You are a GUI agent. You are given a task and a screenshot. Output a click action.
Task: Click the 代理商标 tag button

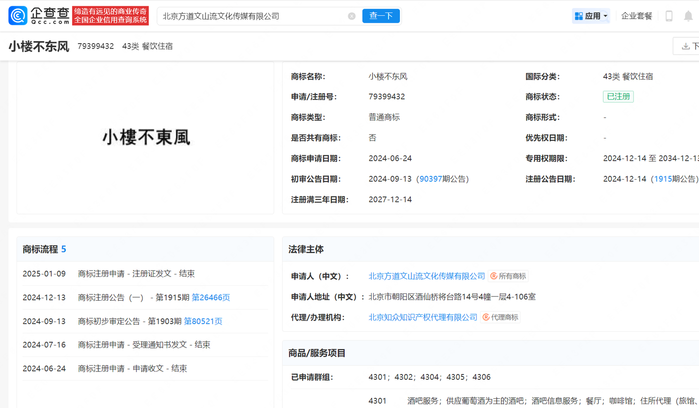(x=500, y=318)
